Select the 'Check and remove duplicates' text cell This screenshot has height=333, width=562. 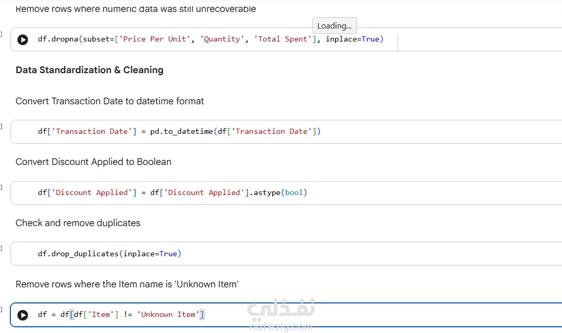point(78,223)
